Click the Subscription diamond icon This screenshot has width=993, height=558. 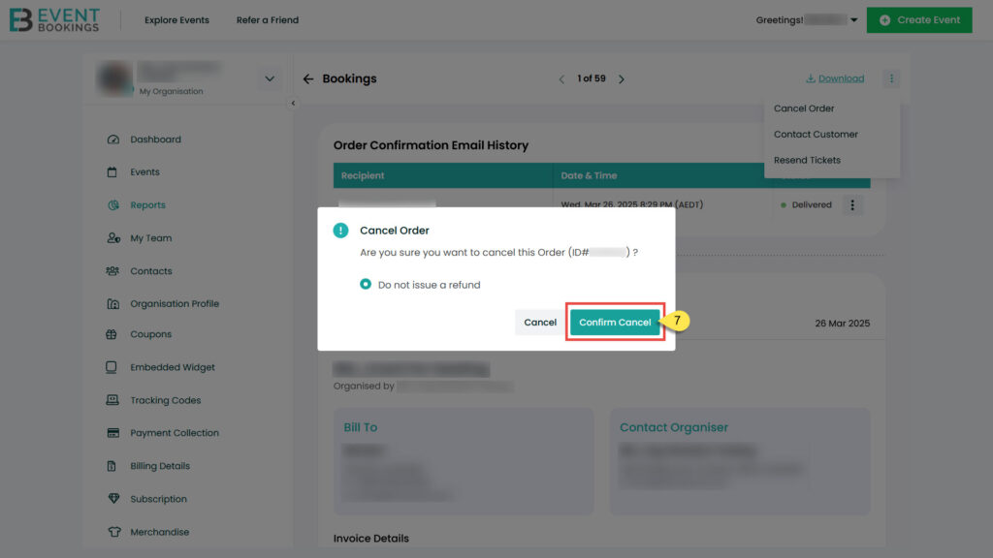pos(112,499)
